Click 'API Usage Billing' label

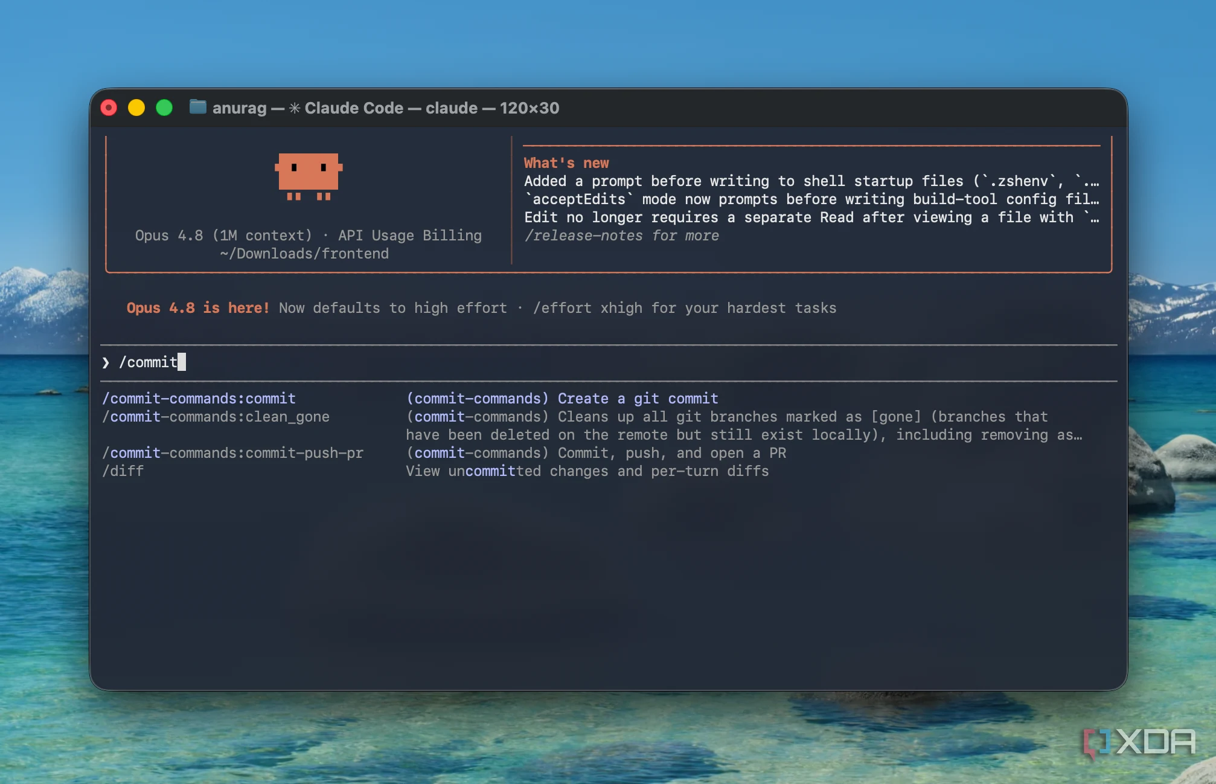click(410, 236)
